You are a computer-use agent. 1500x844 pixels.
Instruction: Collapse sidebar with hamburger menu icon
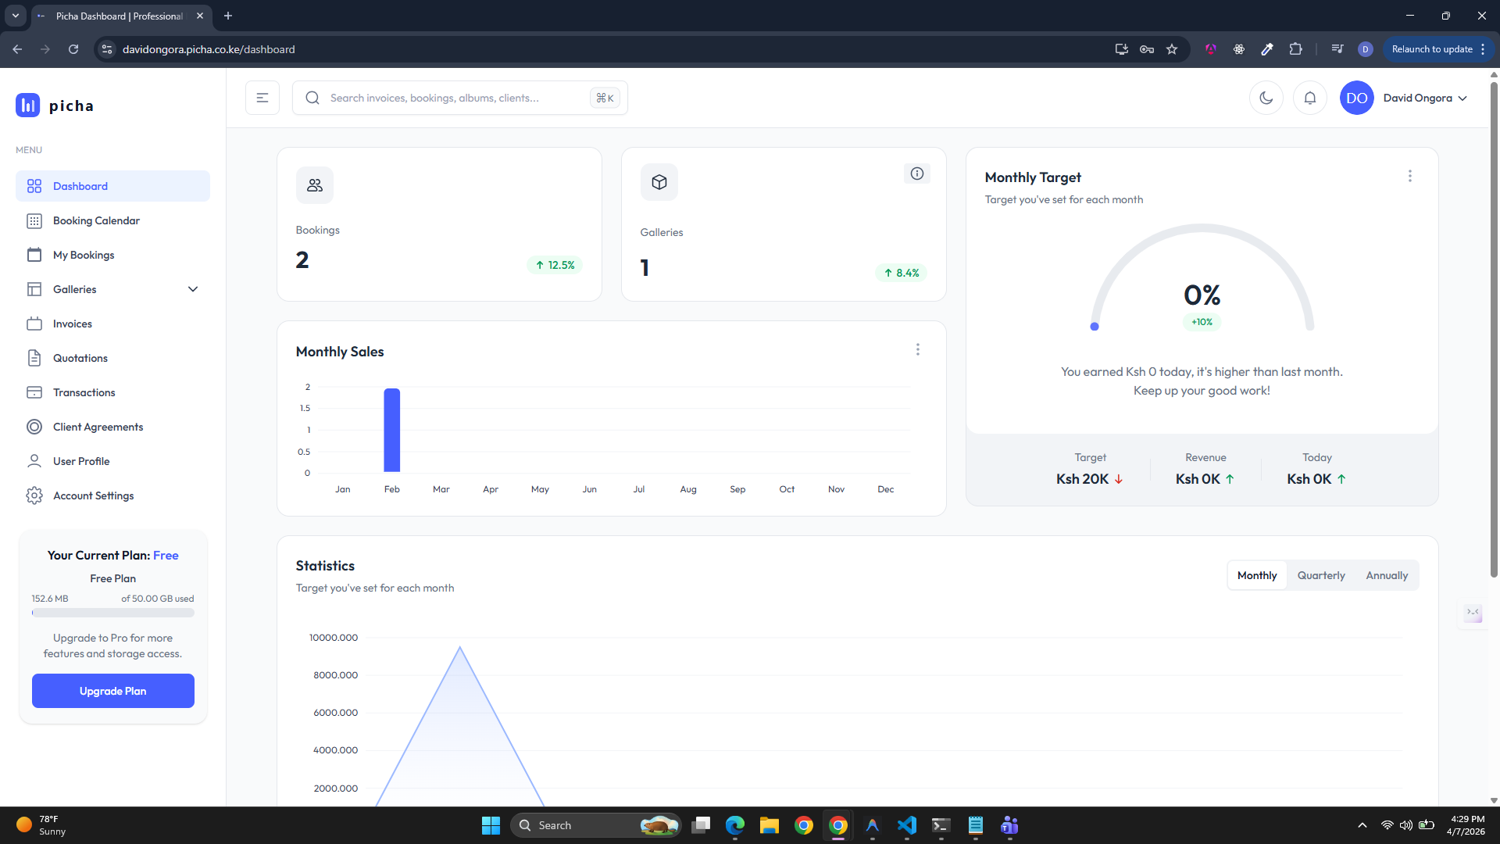coord(262,98)
